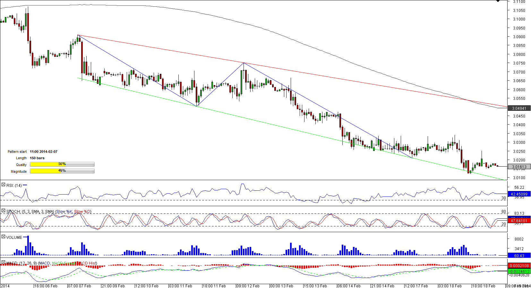Click the red MACD 0.002108 value tag

coord(519,266)
